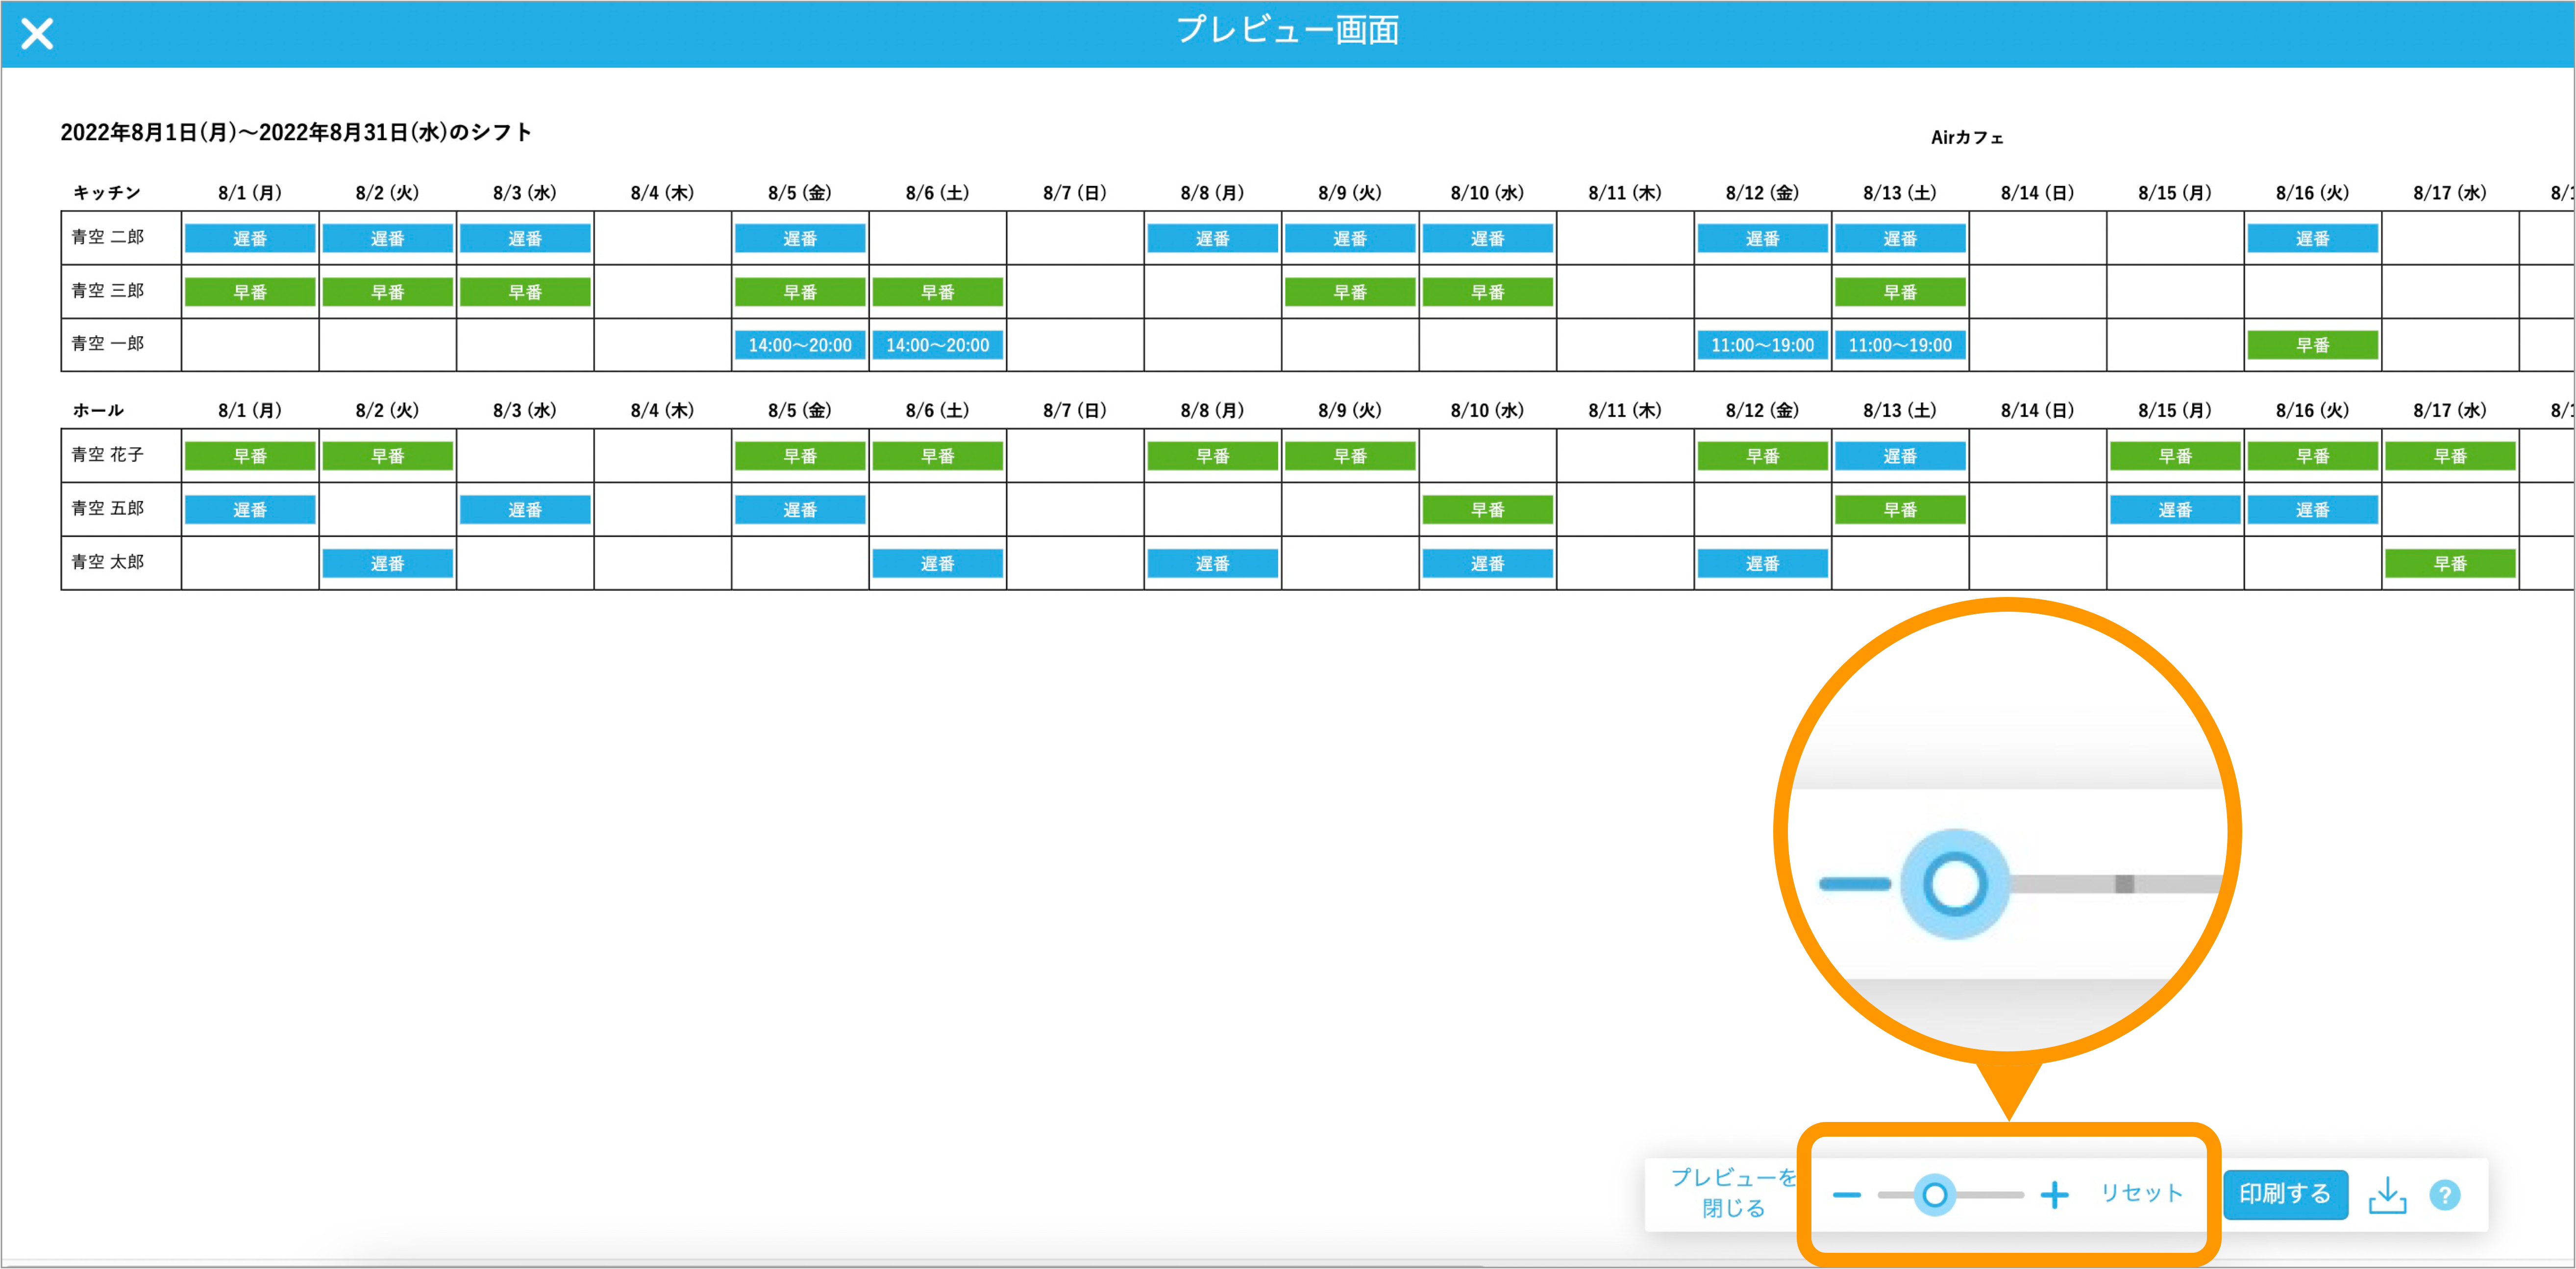
Task: Click 青空 一郎's 早番 shift on 8/16
Action: (x=2313, y=345)
